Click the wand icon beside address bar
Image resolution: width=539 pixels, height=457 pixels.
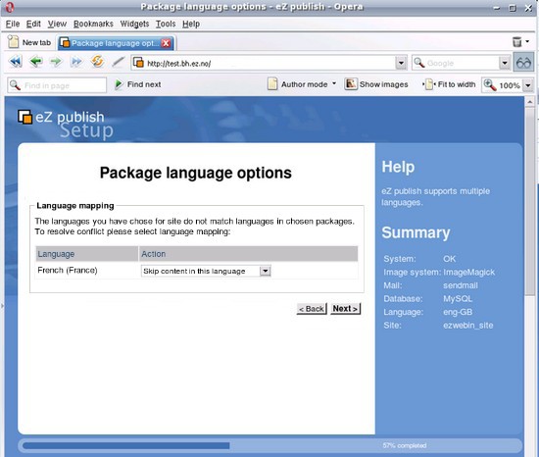tap(119, 62)
